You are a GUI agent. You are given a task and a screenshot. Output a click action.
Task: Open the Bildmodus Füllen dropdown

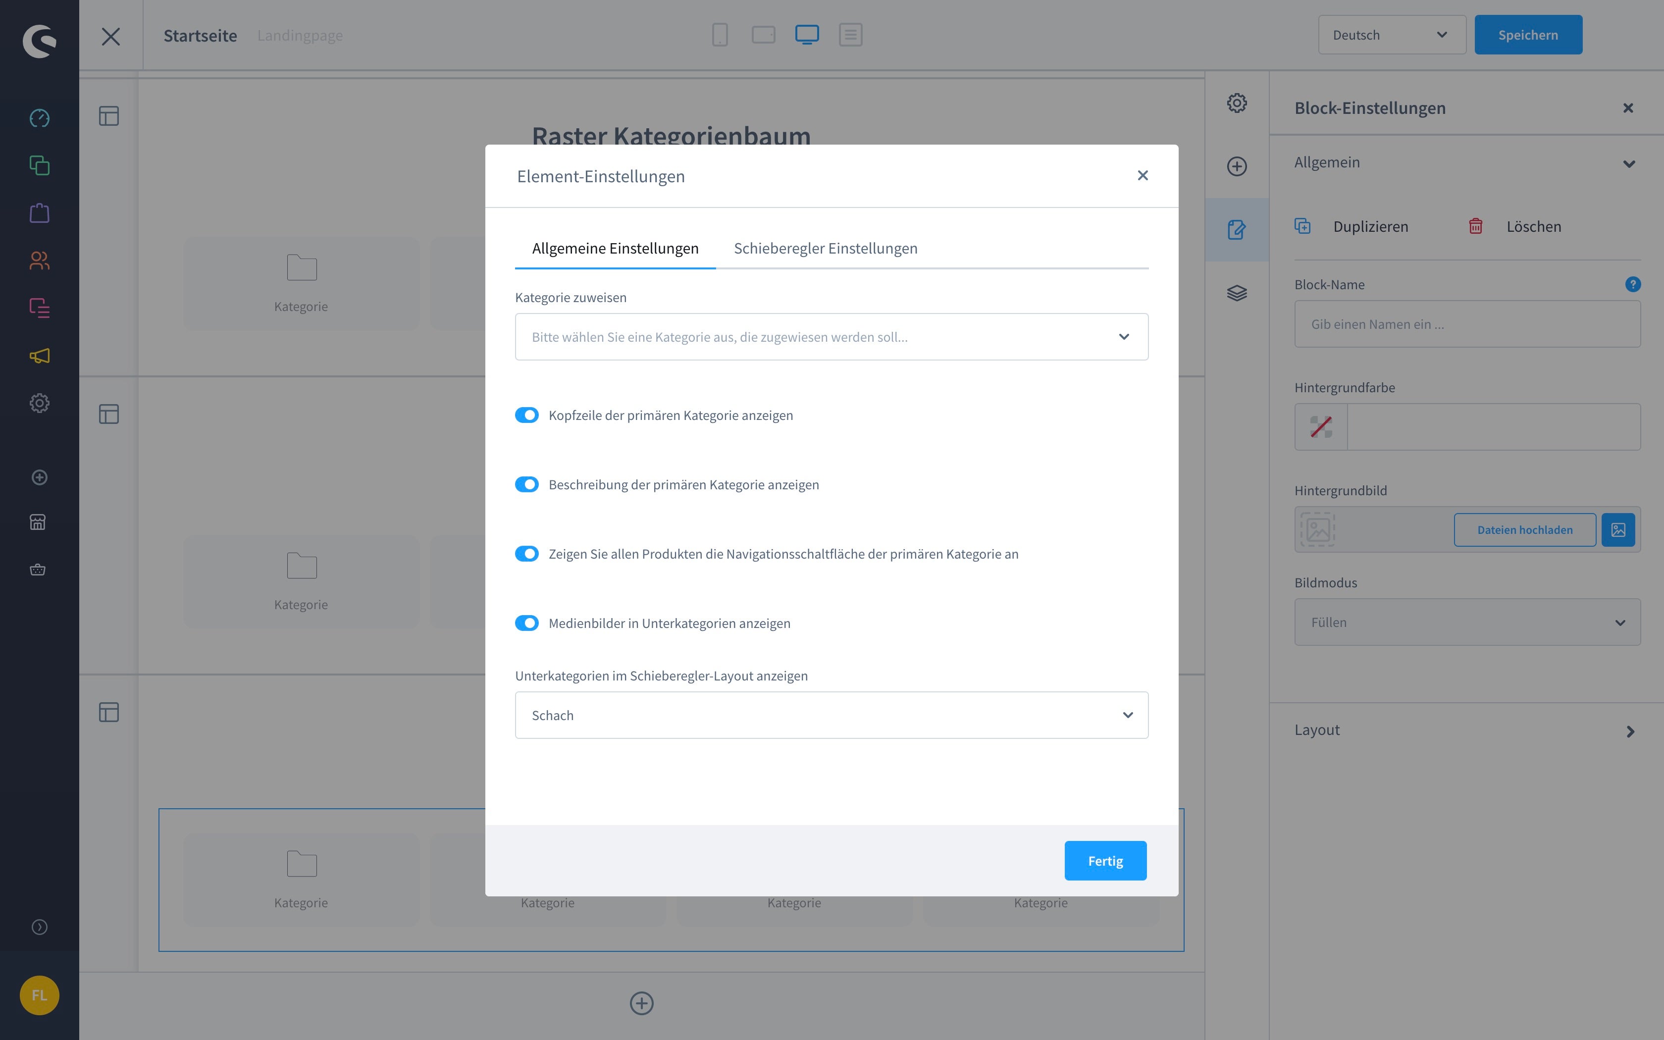pos(1467,623)
